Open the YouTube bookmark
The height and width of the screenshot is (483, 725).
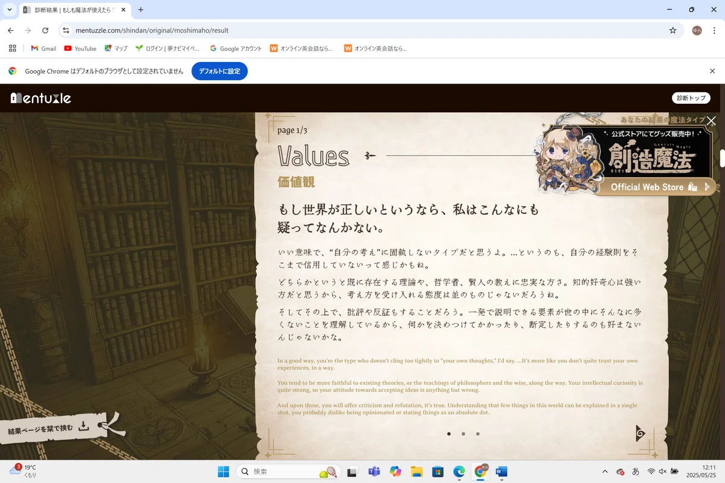click(80, 48)
